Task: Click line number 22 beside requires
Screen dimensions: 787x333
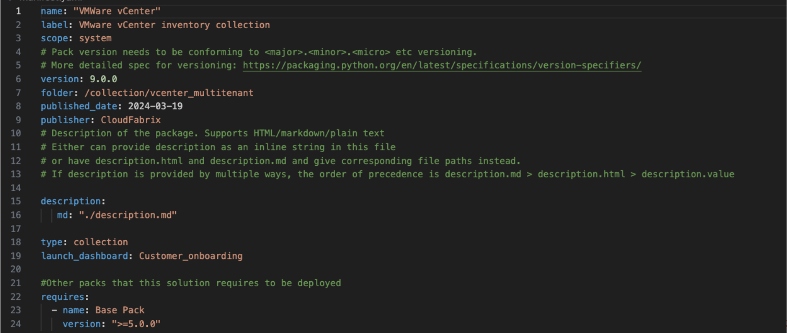Action: coord(16,297)
